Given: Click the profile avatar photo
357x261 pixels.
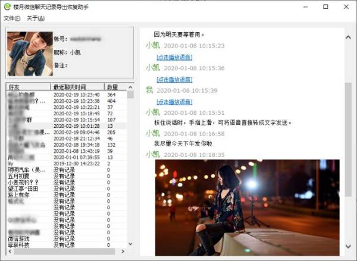Looking at the screenshot, I should [26, 54].
